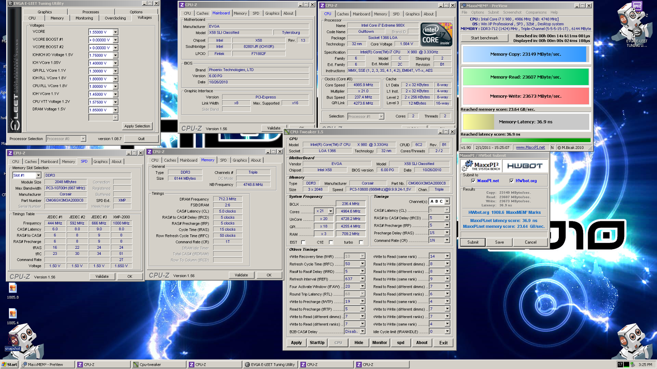Toggle the turbo checkbox in CPU-Tweaker

361,242
